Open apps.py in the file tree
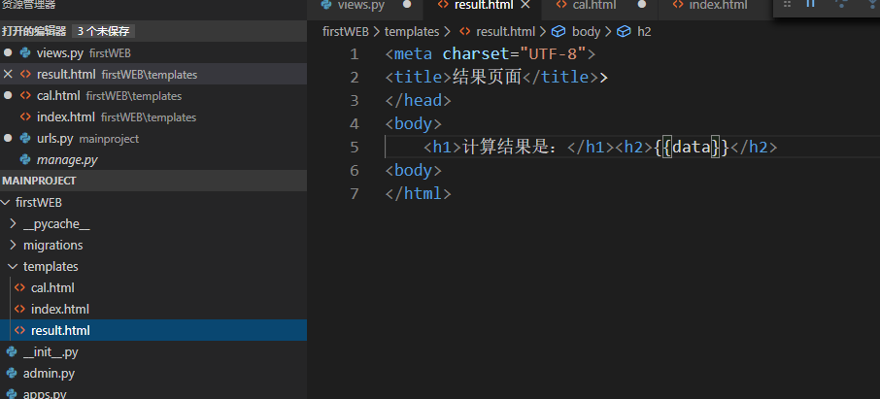Image resolution: width=880 pixels, height=399 pixels. 153,391
